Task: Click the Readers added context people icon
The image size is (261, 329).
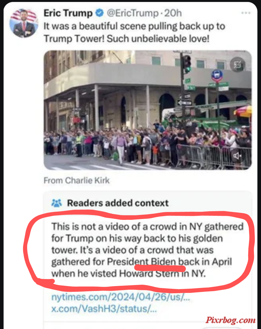Action: pyautogui.click(x=57, y=203)
